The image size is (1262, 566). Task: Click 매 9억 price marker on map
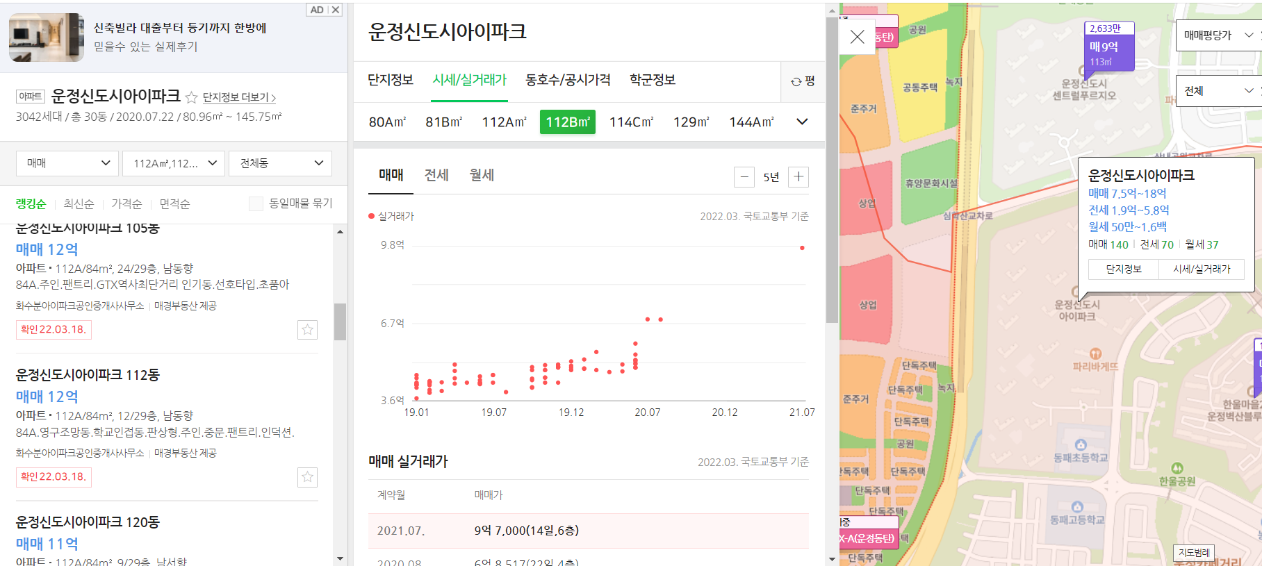click(x=1109, y=47)
